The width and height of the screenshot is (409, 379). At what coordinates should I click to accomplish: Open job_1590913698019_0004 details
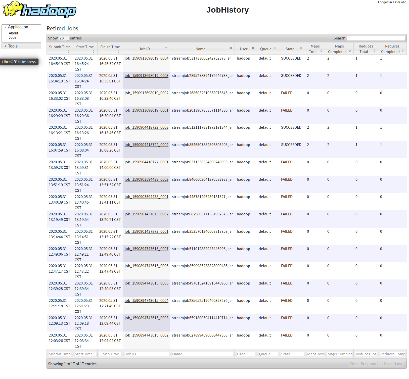click(x=147, y=58)
